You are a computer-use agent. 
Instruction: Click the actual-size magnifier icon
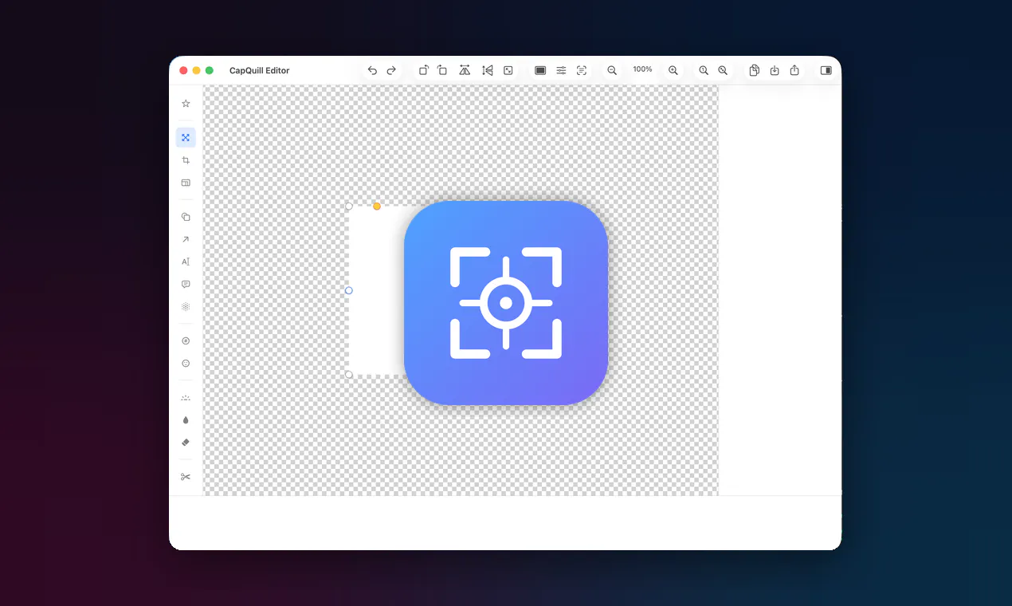click(x=704, y=70)
